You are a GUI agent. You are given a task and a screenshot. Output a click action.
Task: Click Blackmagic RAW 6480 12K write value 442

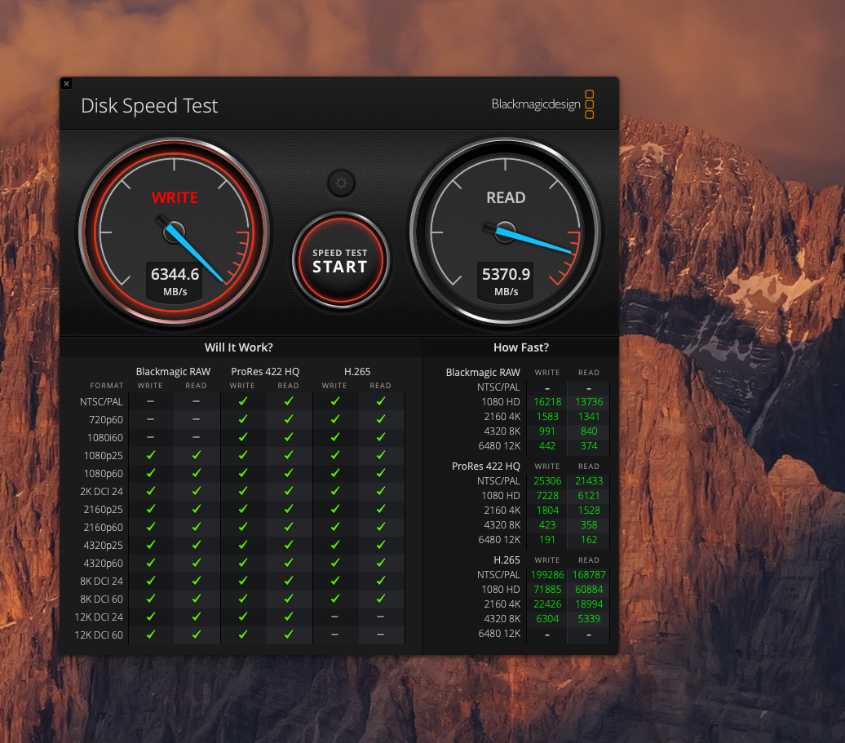[x=547, y=446]
